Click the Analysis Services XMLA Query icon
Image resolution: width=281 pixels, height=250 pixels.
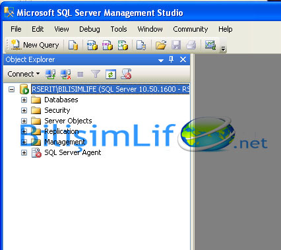[123, 45]
